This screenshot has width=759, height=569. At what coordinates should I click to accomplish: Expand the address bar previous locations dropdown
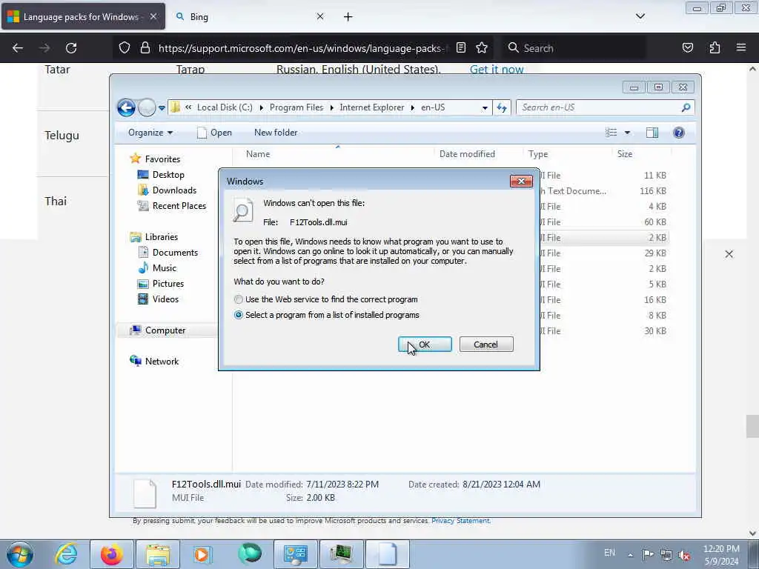pyautogui.click(x=485, y=108)
